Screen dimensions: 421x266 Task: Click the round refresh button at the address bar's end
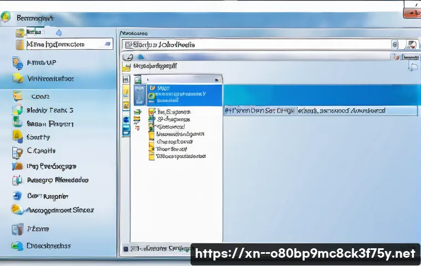coord(395,44)
